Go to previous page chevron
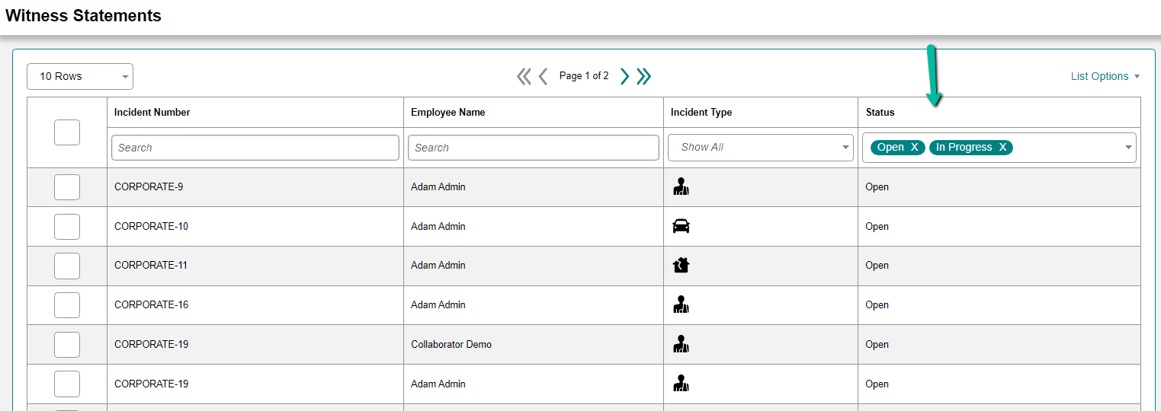 tap(543, 76)
